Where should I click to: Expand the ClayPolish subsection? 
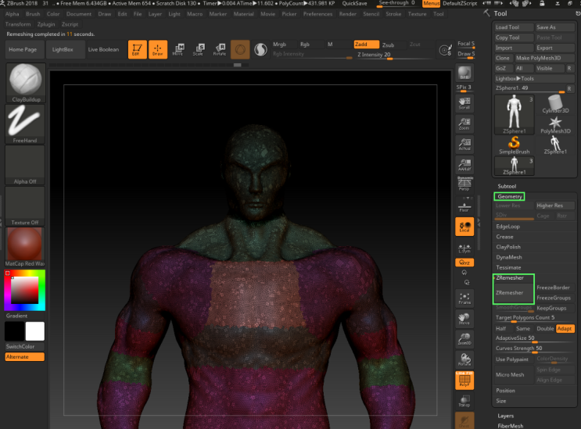[x=508, y=247]
